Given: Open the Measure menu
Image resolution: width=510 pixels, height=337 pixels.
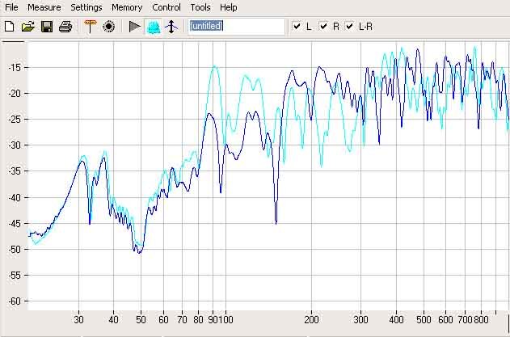Looking at the screenshot, I should coord(44,7).
